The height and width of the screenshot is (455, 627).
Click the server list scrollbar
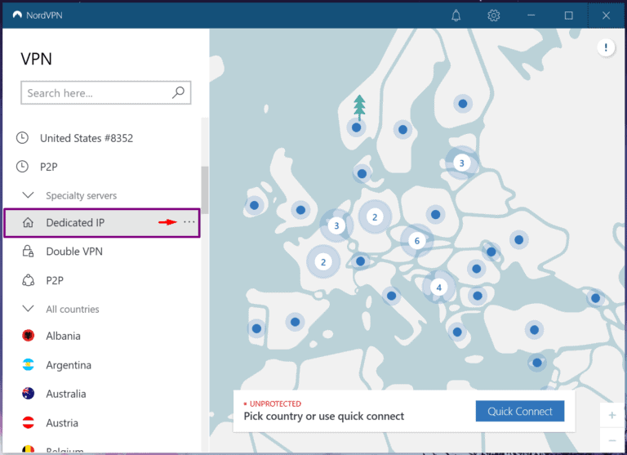[205, 188]
